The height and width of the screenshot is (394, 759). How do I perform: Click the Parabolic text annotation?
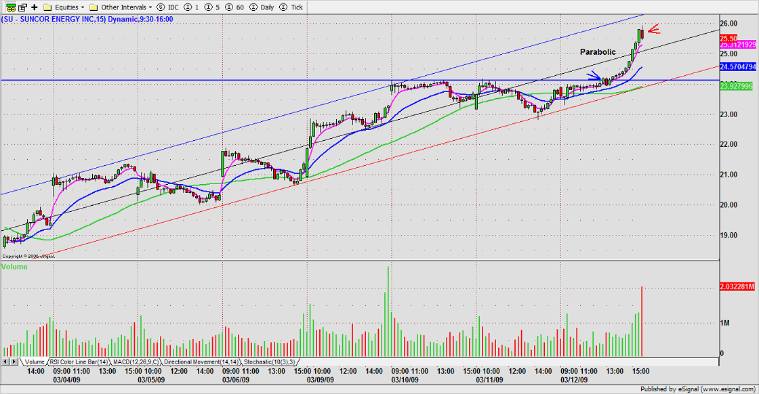(598, 51)
